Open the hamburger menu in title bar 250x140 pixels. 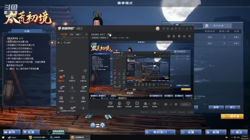click(179, 29)
